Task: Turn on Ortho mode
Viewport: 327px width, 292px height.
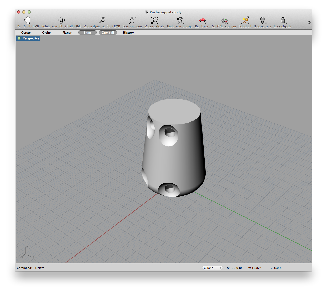Action: [46, 33]
